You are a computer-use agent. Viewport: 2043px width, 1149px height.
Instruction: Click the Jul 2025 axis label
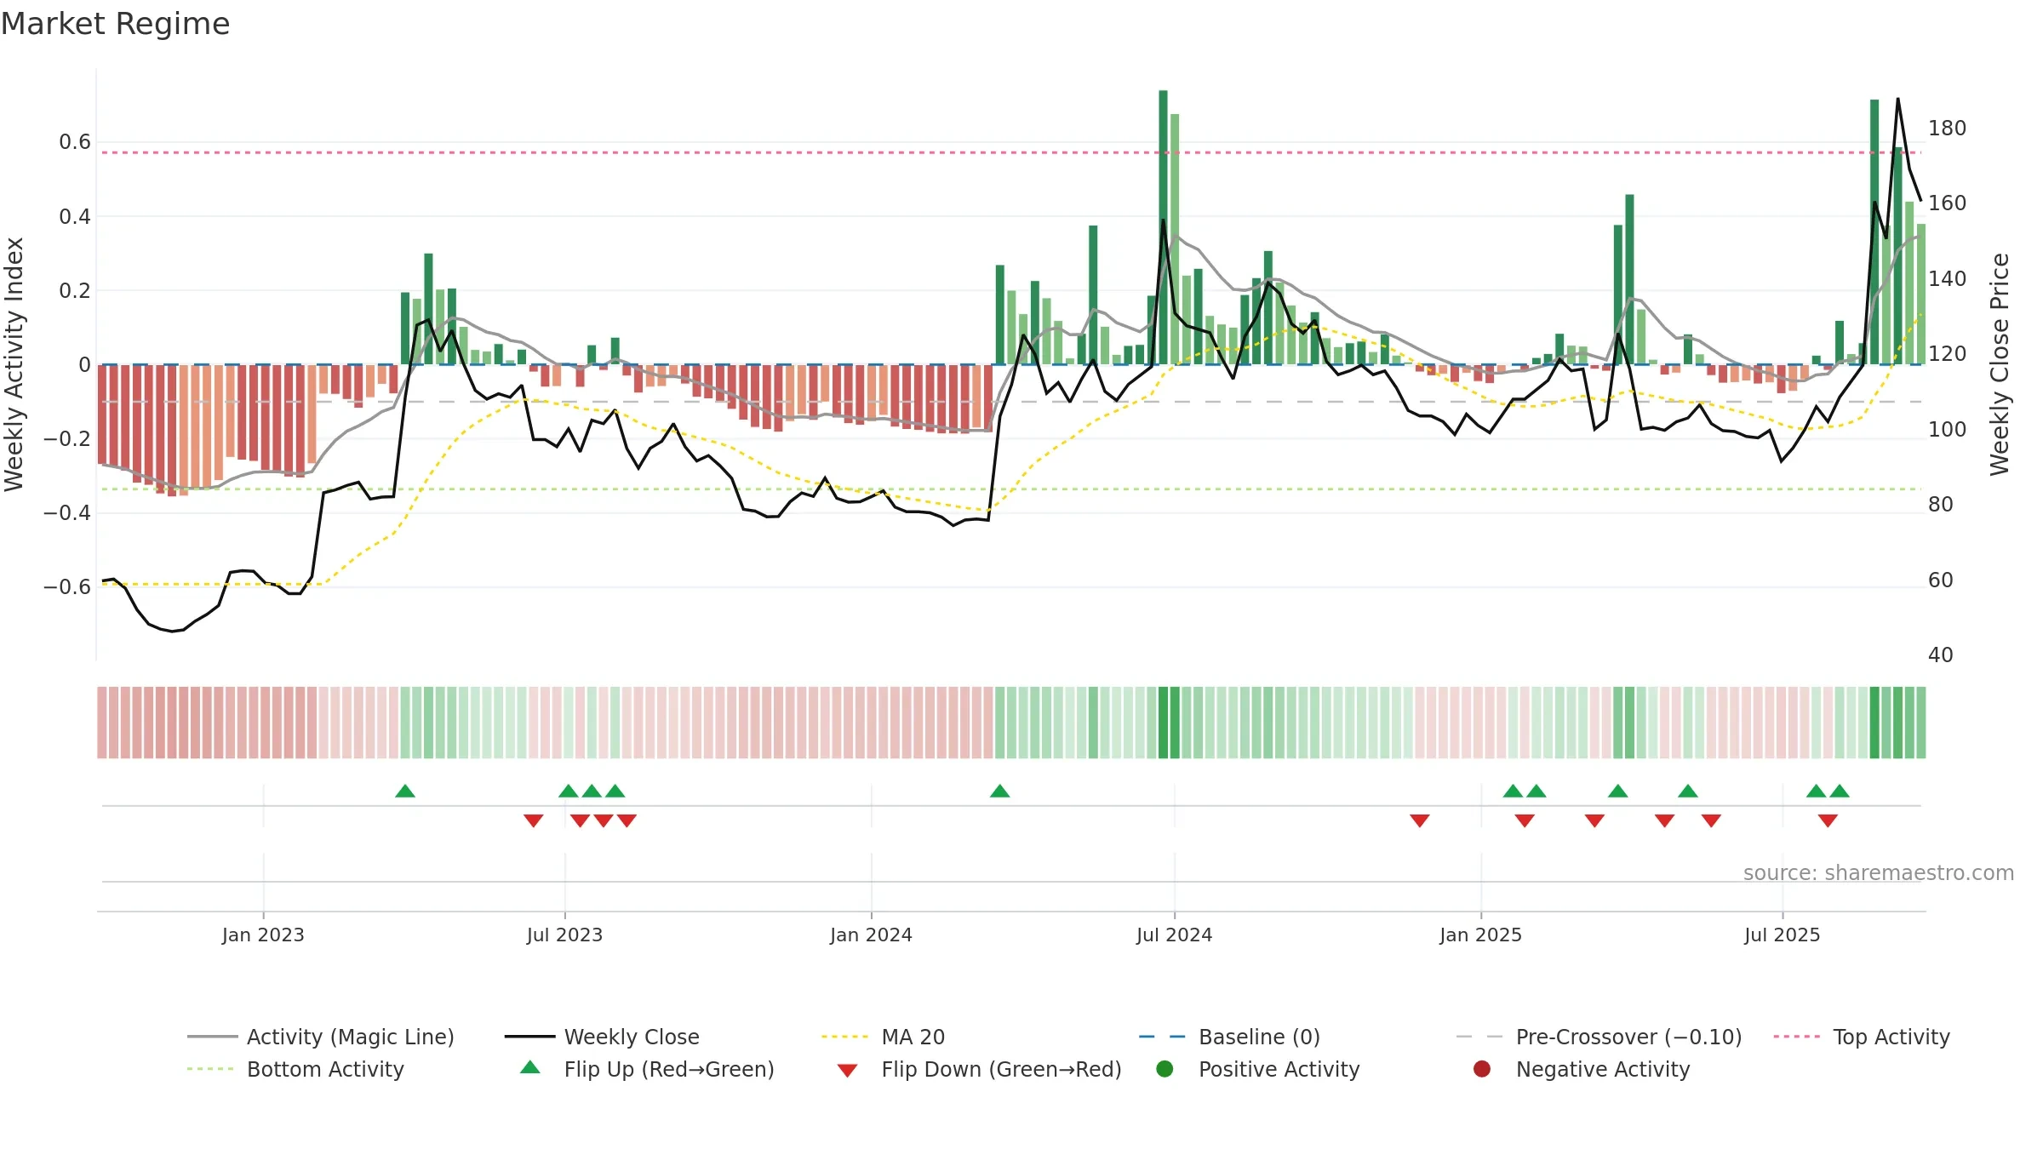(x=1782, y=935)
